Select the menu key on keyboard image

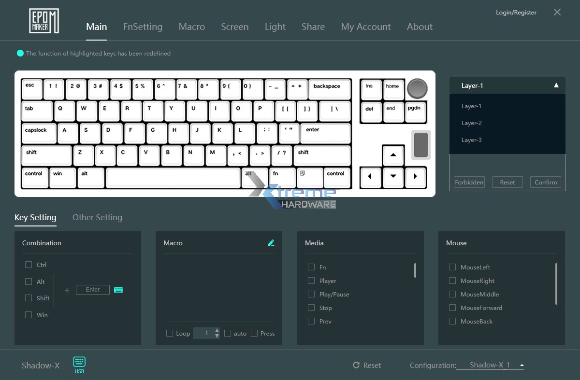coord(309,177)
